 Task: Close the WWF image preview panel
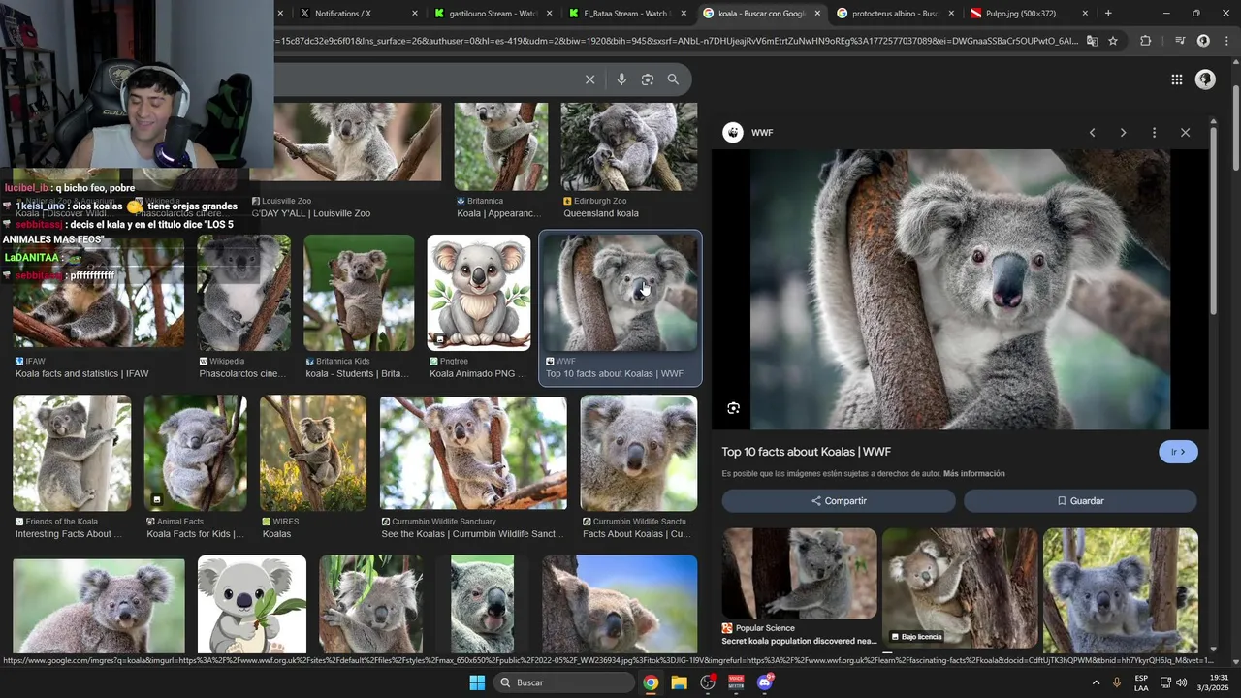[x=1185, y=133]
